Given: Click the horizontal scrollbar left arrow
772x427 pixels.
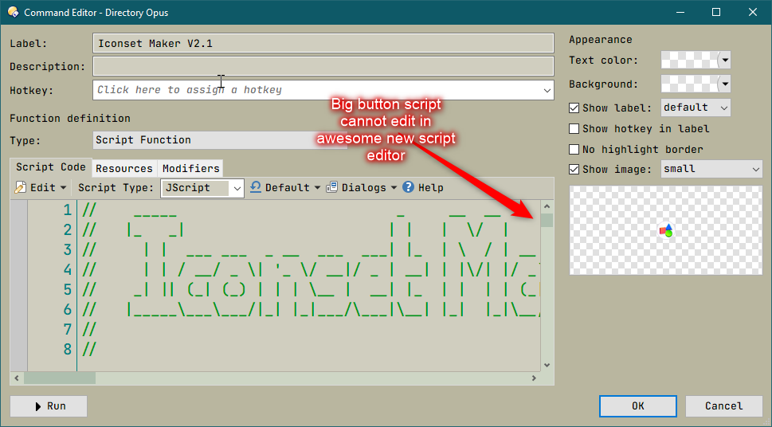Looking at the screenshot, I should click(17, 378).
